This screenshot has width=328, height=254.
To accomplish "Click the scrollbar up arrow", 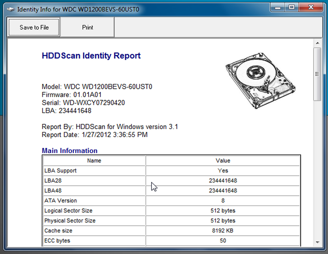I will [317, 43].
